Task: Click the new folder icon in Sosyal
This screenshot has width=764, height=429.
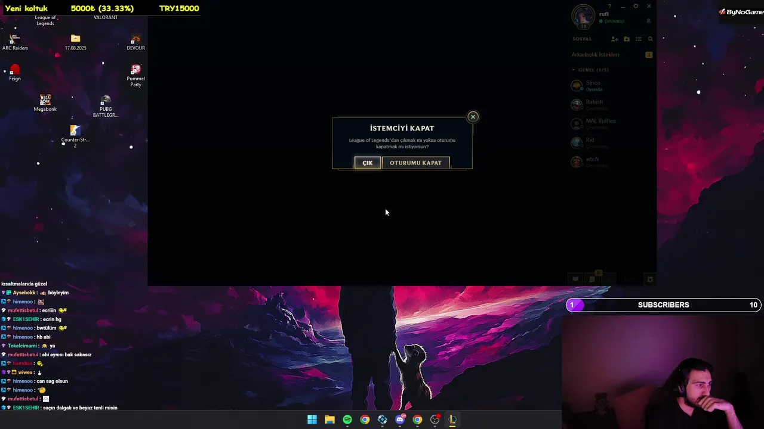Action: 627,39
